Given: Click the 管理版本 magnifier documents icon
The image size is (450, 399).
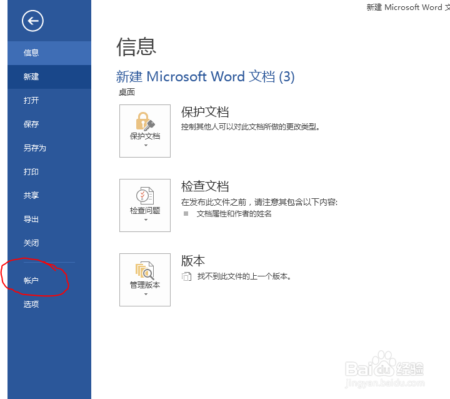Looking at the screenshot, I should (x=145, y=270).
